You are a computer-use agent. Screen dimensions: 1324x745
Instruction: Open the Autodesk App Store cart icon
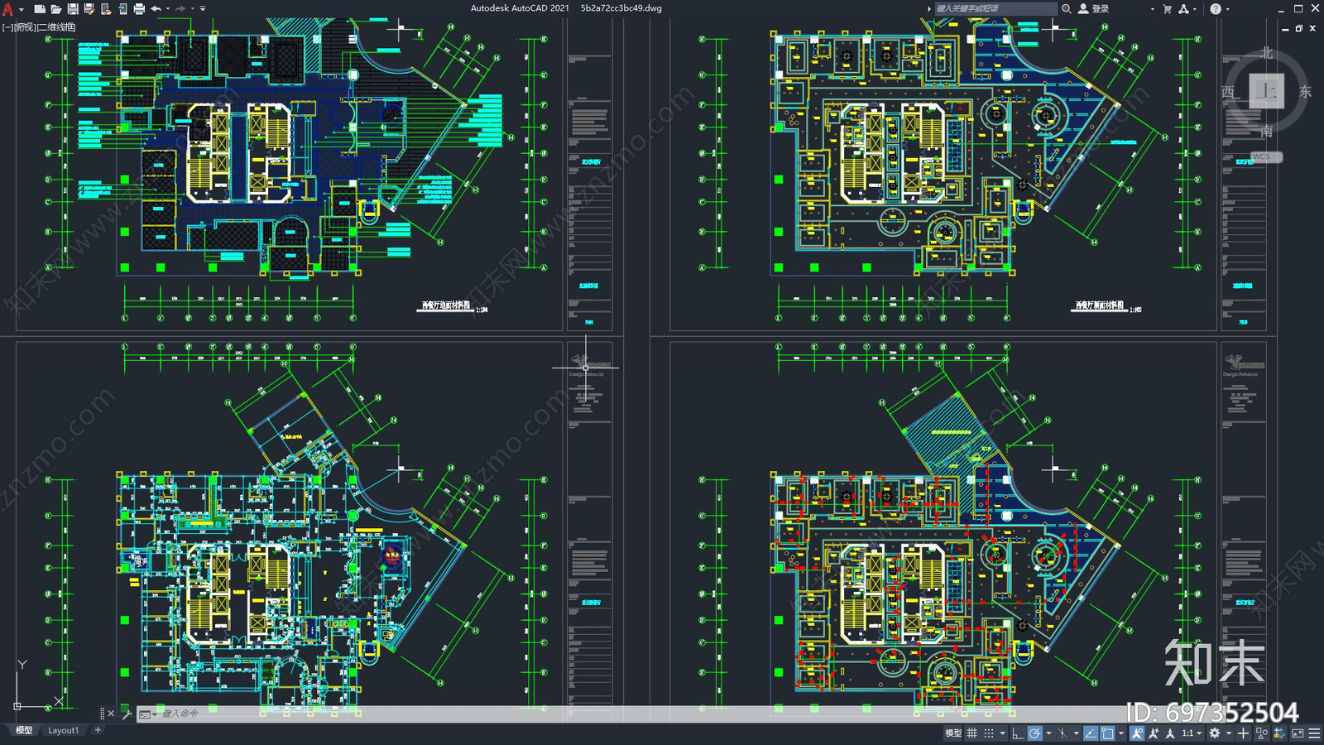coord(1167,8)
